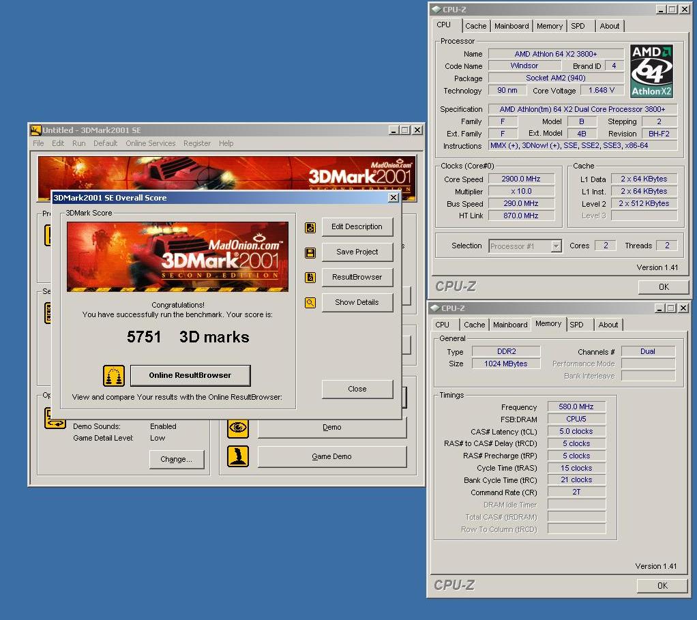Open the Run menu
The width and height of the screenshot is (697, 620).
coord(78,143)
